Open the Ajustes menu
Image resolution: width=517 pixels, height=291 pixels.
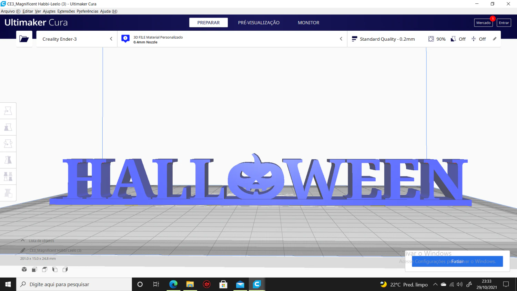pos(49,11)
